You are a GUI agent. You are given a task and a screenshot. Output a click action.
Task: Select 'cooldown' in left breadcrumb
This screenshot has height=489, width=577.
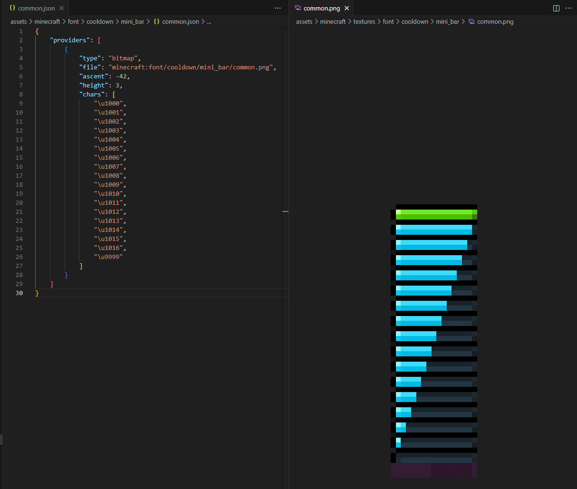coord(100,21)
